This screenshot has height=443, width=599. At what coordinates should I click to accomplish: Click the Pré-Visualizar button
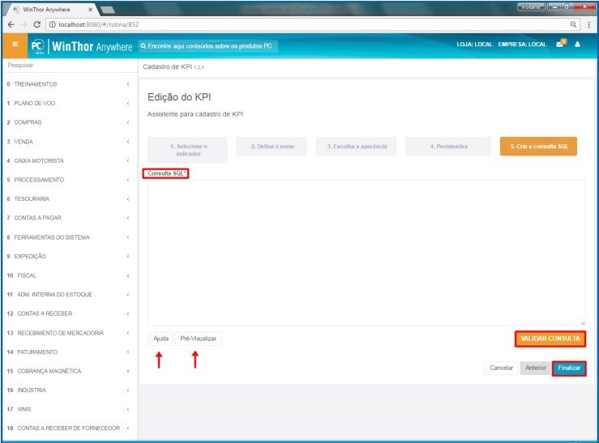[x=199, y=339]
